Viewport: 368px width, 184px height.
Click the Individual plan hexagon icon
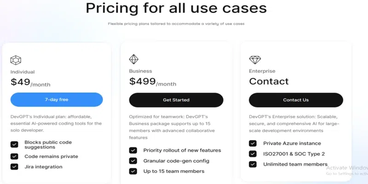[16, 60]
